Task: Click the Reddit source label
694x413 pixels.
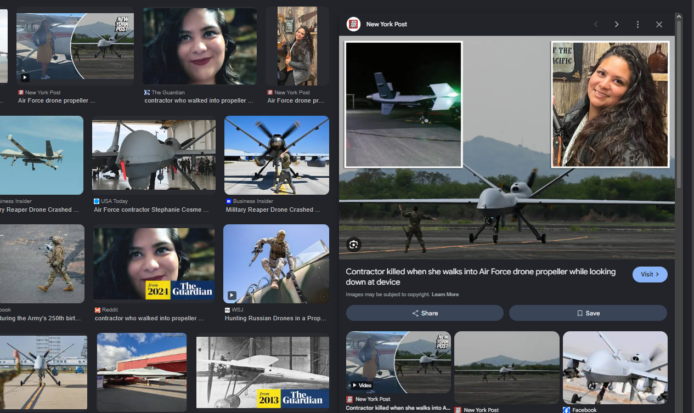Action: pyautogui.click(x=110, y=310)
